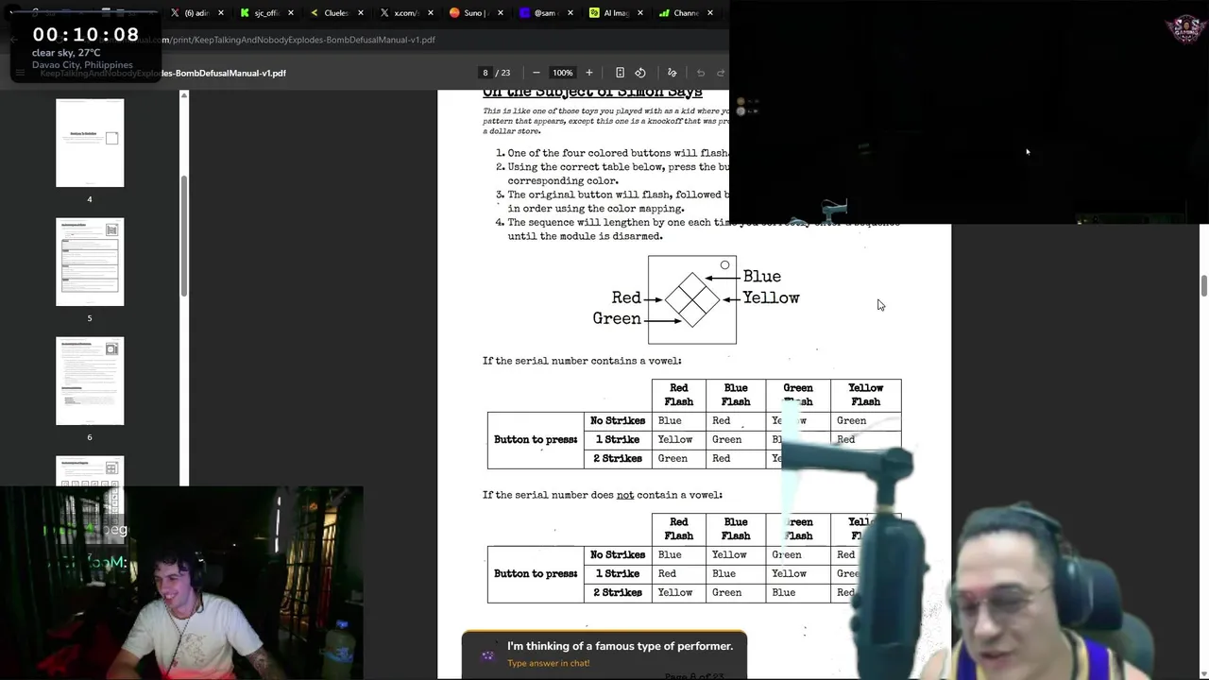Click the redo arrow in PDF toolbar
1209x680 pixels.
click(x=721, y=73)
